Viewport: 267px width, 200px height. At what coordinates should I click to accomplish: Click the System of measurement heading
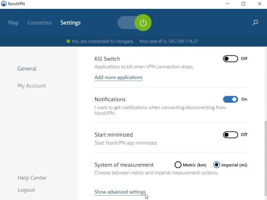(x=124, y=165)
